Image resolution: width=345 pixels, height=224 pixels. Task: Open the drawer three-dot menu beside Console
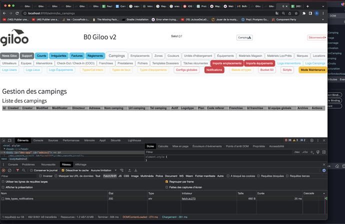(3, 165)
